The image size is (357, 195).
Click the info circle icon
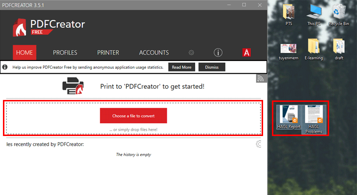(218, 53)
